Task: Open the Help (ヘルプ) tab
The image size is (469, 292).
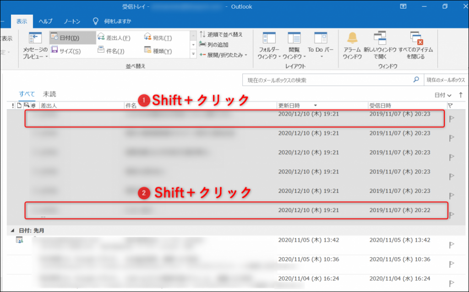Action: (45, 21)
